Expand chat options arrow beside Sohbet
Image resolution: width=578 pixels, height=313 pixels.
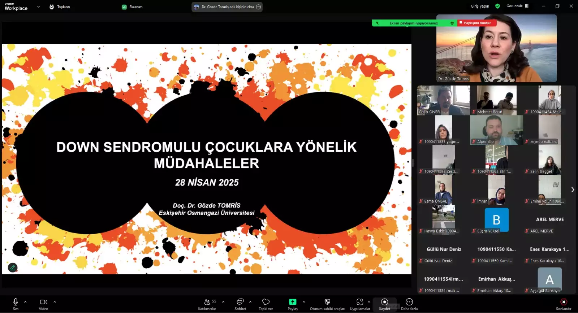click(x=250, y=302)
